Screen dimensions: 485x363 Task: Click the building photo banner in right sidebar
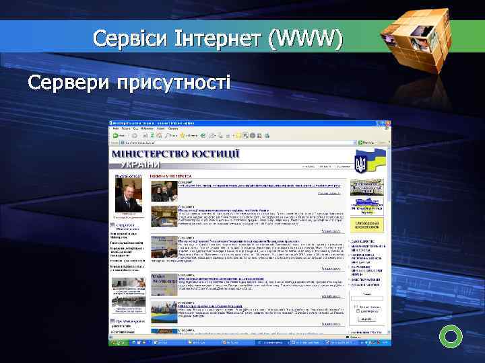(x=367, y=187)
